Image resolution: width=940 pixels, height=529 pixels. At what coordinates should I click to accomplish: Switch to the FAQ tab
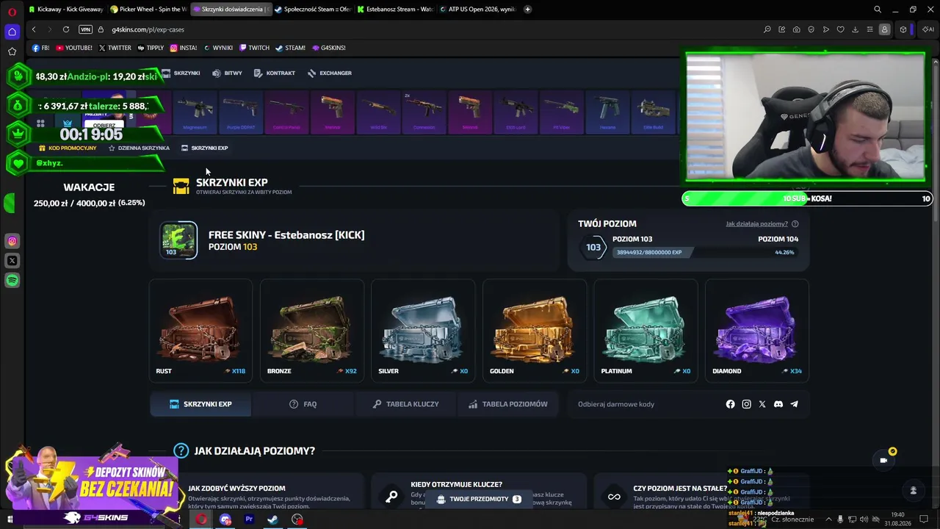click(x=303, y=404)
